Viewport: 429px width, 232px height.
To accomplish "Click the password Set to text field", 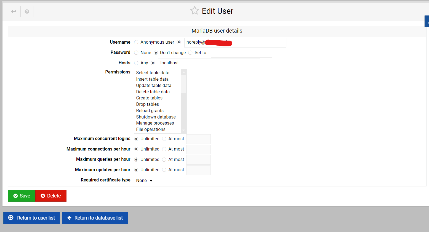I will tap(241, 53).
